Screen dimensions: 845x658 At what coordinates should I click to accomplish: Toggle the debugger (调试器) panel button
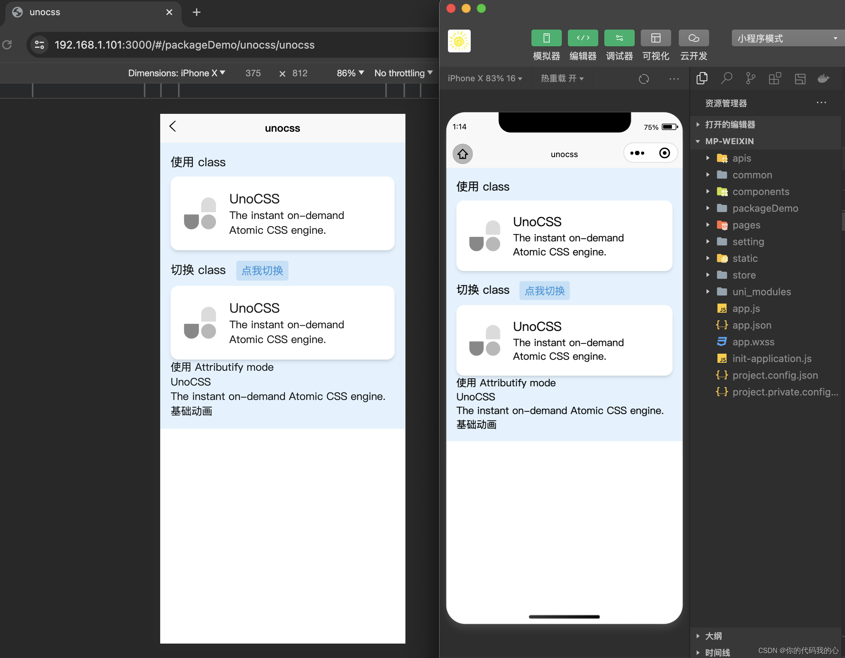(619, 38)
